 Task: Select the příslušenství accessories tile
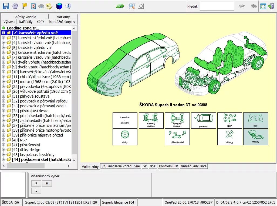coord(177,137)
